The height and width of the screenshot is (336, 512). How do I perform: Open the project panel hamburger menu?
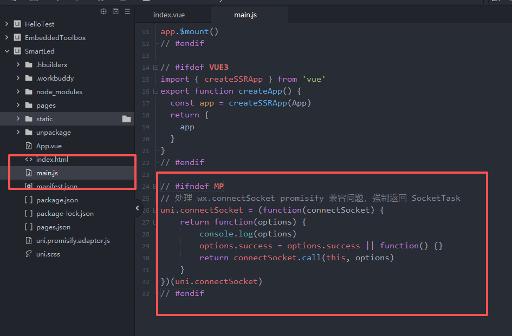[127, 11]
